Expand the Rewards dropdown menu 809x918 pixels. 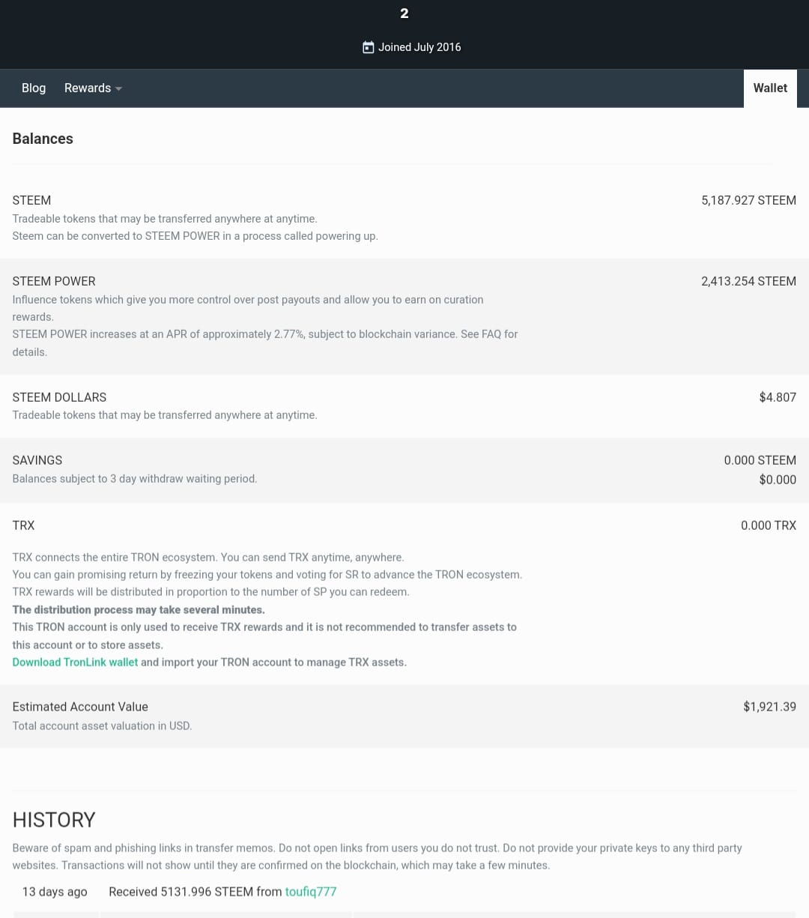coord(93,88)
